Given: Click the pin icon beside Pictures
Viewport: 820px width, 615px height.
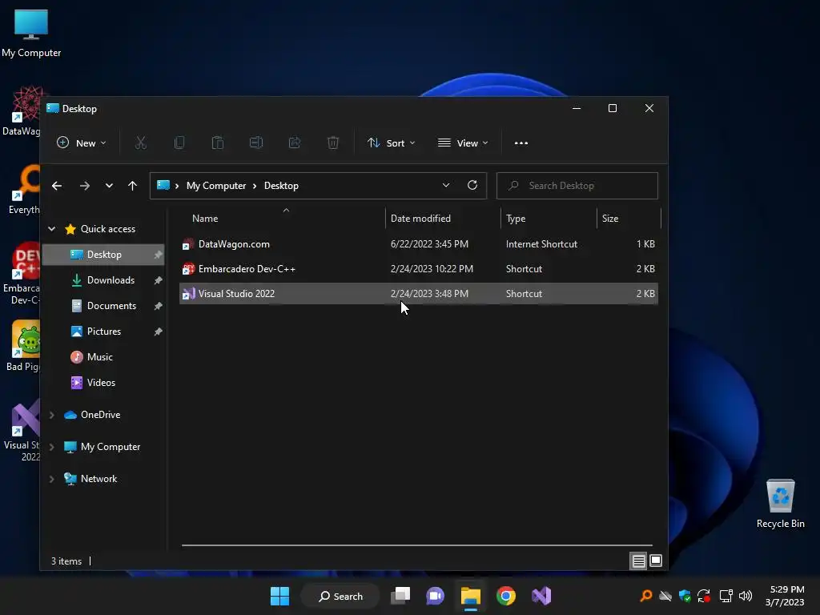Looking at the screenshot, I should pyautogui.click(x=158, y=332).
